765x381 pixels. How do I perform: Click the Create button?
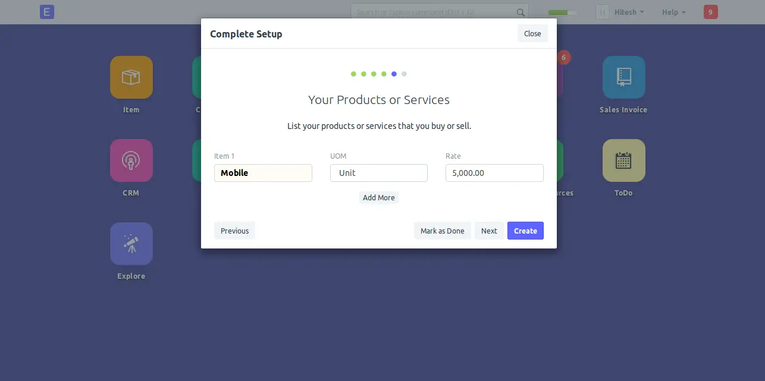pos(525,231)
